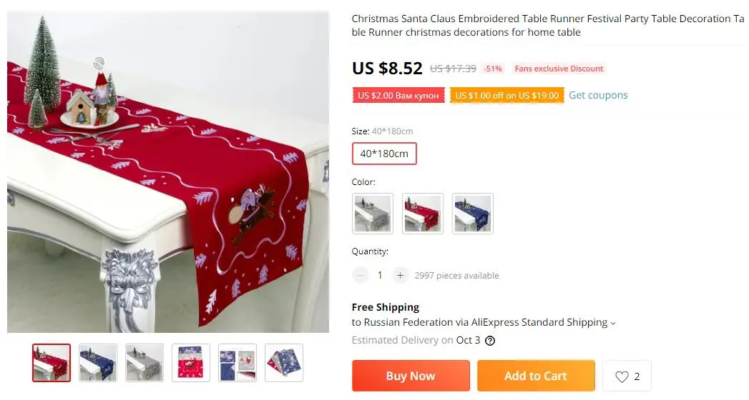Select the red runner gallery thumbnail
749x400 pixels.
pyautogui.click(x=52, y=363)
